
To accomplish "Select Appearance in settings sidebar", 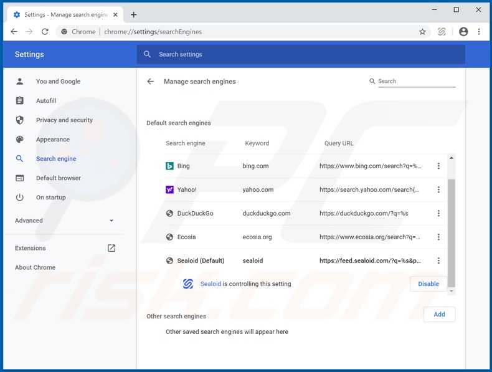I will point(53,140).
